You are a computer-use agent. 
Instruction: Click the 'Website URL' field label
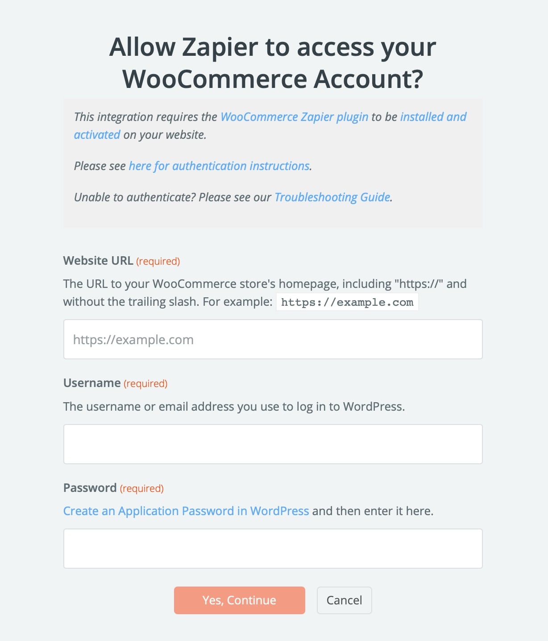click(98, 261)
